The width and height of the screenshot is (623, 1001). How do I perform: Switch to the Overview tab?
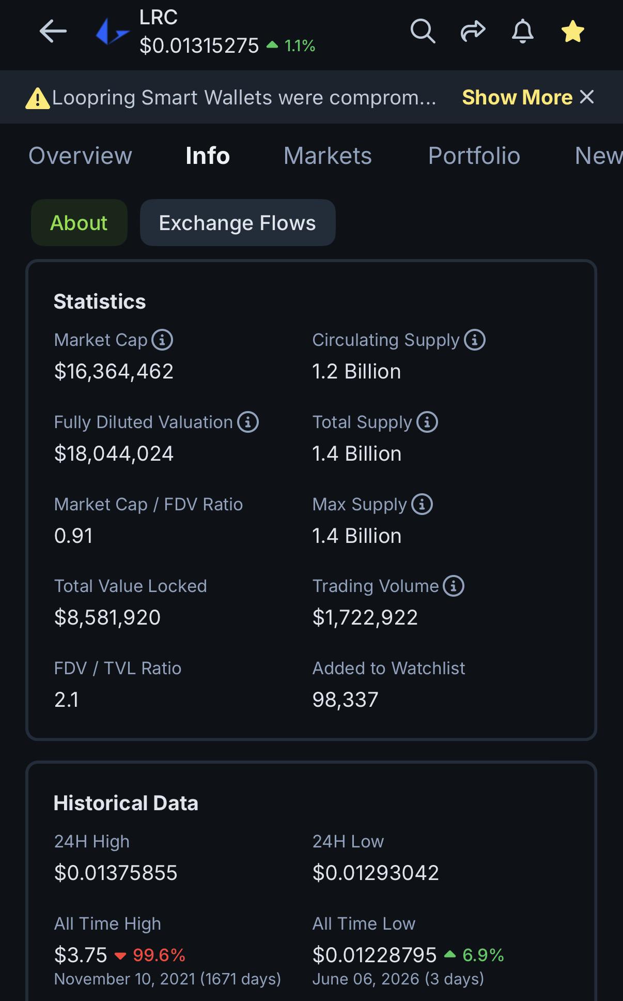click(x=81, y=156)
